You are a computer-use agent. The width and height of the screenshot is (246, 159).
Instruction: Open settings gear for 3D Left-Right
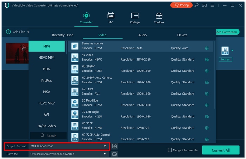pyautogui.click(x=207, y=117)
